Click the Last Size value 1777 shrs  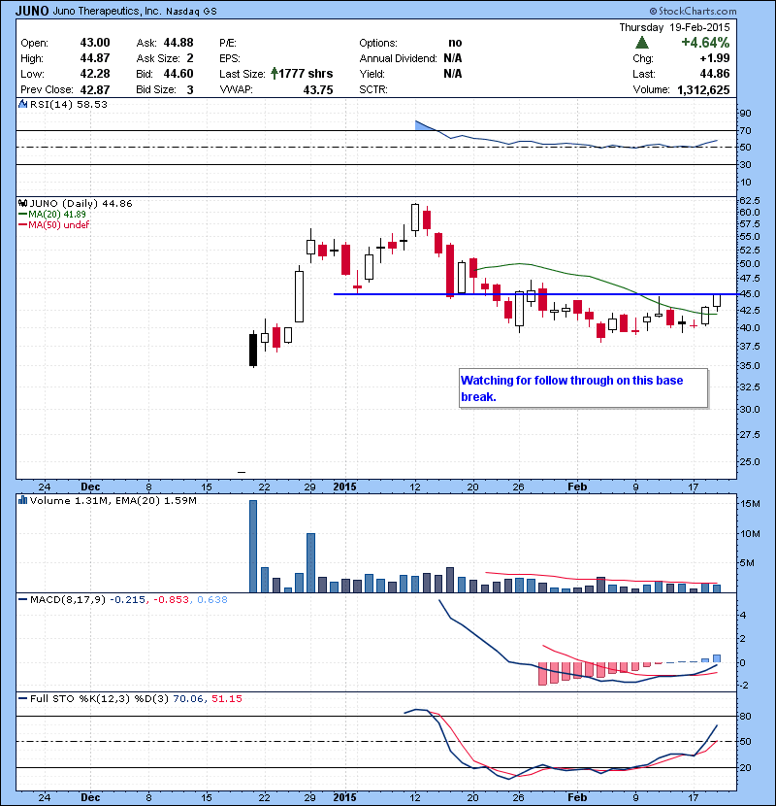click(x=306, y=74)
